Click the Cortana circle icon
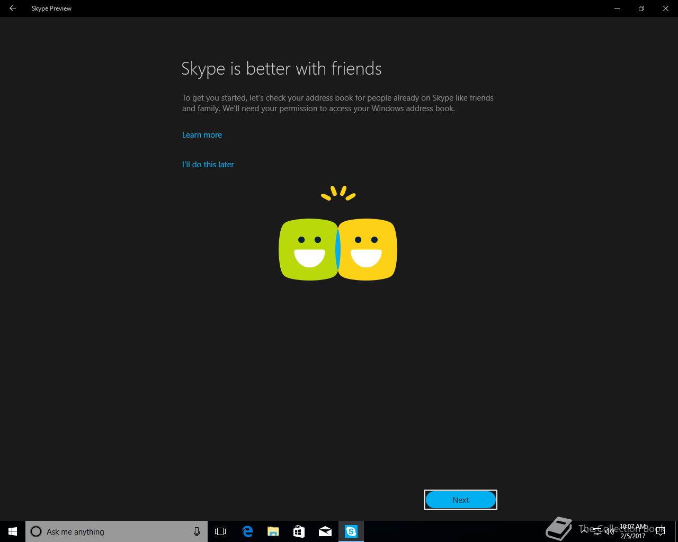678x542 pixels. pyautogui.click(x=36, y=531)
